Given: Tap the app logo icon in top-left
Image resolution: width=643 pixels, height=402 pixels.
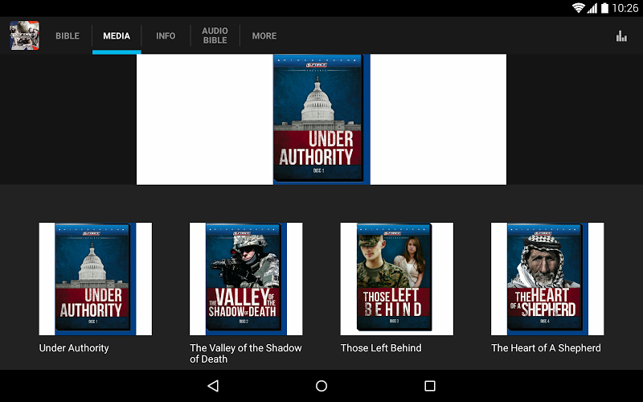Looking at the screenshot, I should [24, 35].
